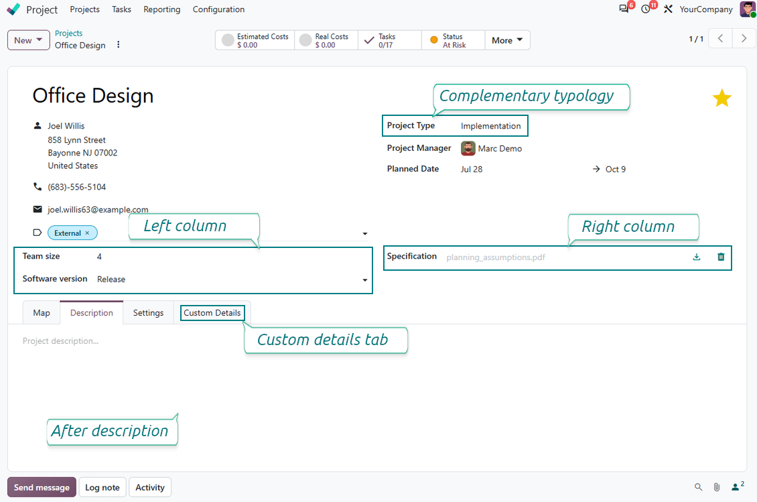Show the followers list
The image size is (757, 502).
coord(737,486)
